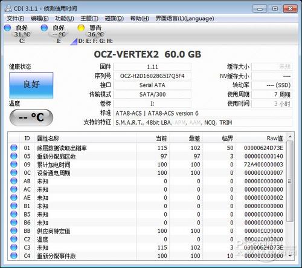
Task: Click status dot for attribute 0C
Action: [14, 172]
